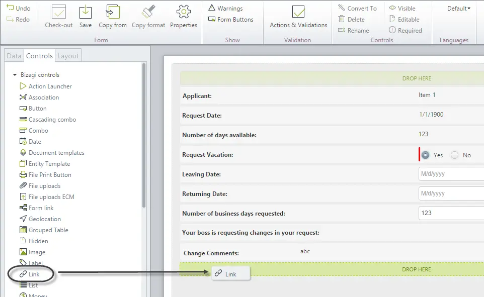Show Form Buttons
This screenshot has height=297, width=484.
[x=231, y=20]
